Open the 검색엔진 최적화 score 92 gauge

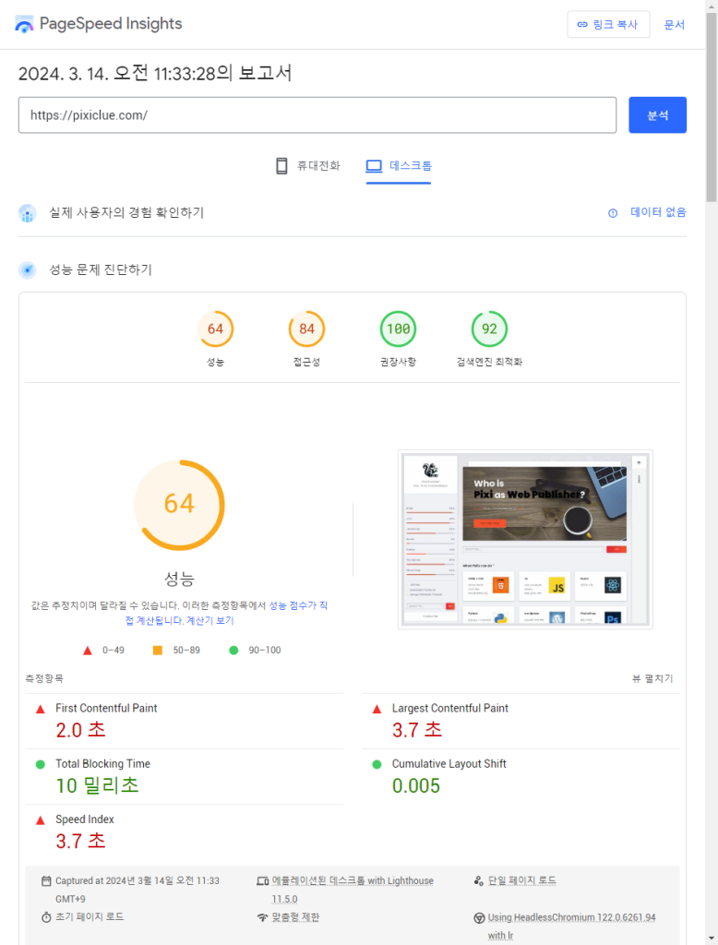[x=489, y=329]
